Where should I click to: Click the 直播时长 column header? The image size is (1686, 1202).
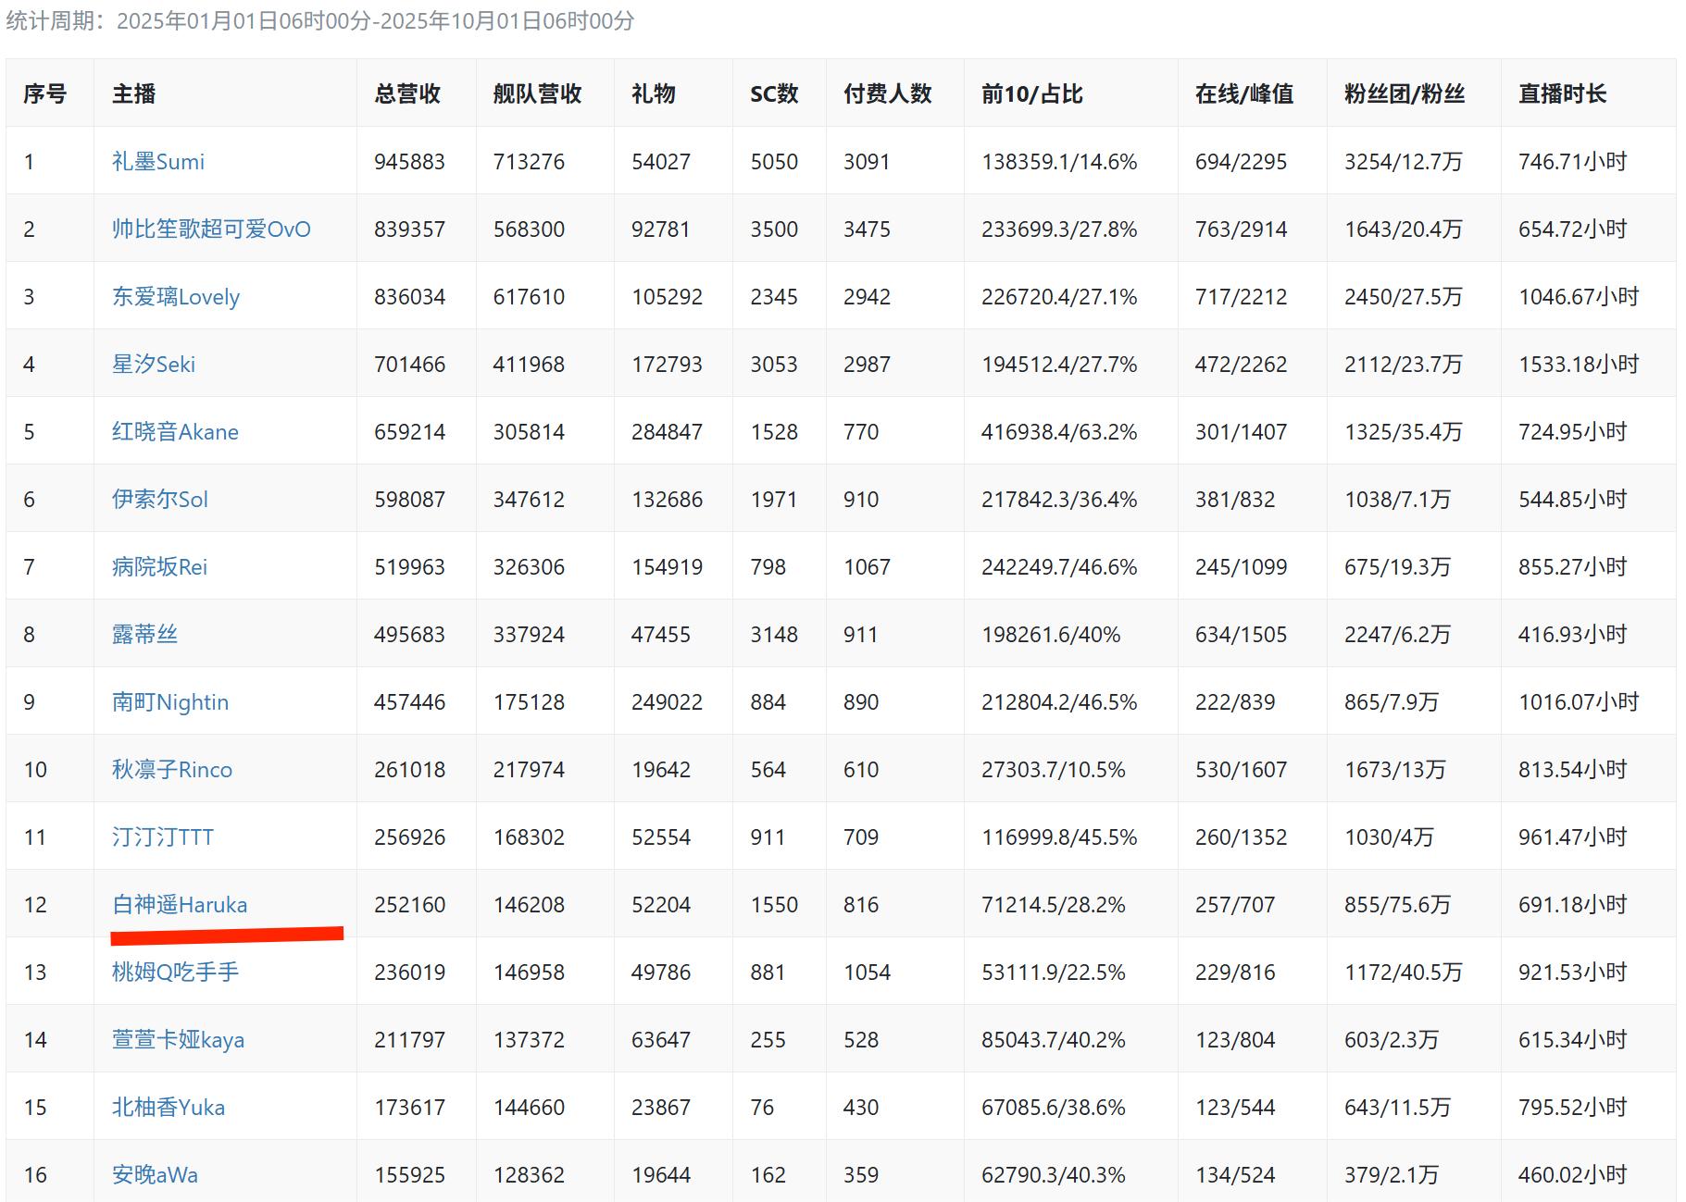click(1562, 93)
